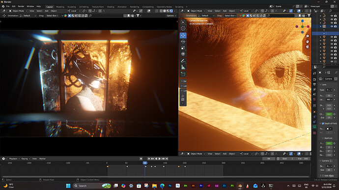Switch to the Geometry Nodes workspace tab
339x190 pixels.
(164, 7)
